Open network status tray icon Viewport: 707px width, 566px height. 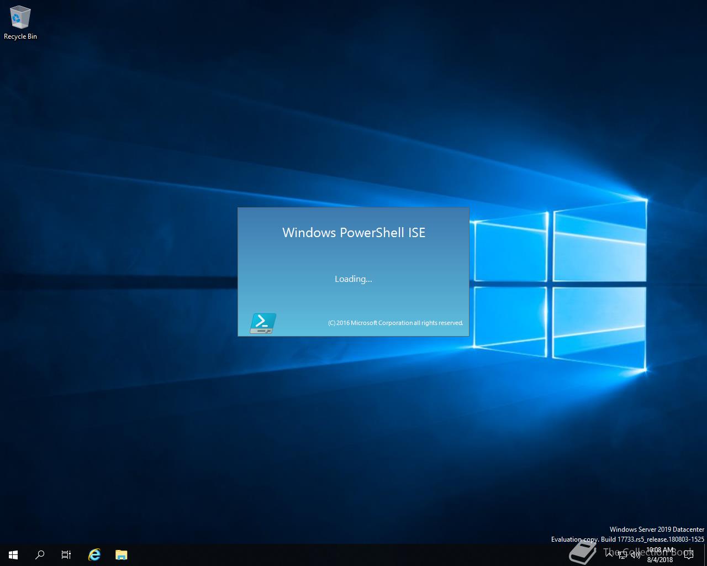click(x=622, y=554)
